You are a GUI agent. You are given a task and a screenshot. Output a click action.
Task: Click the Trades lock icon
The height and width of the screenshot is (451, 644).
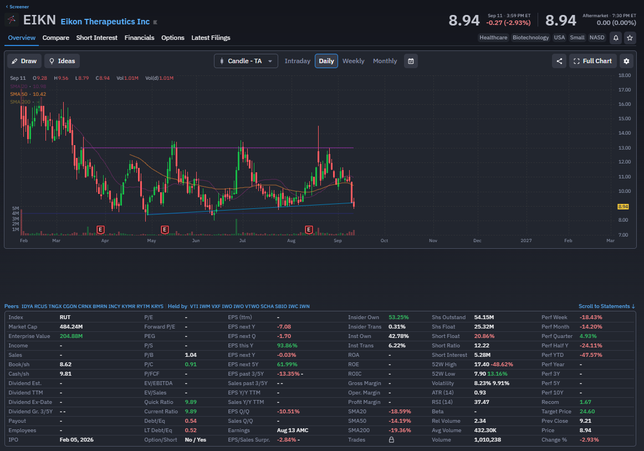point(391,439)
